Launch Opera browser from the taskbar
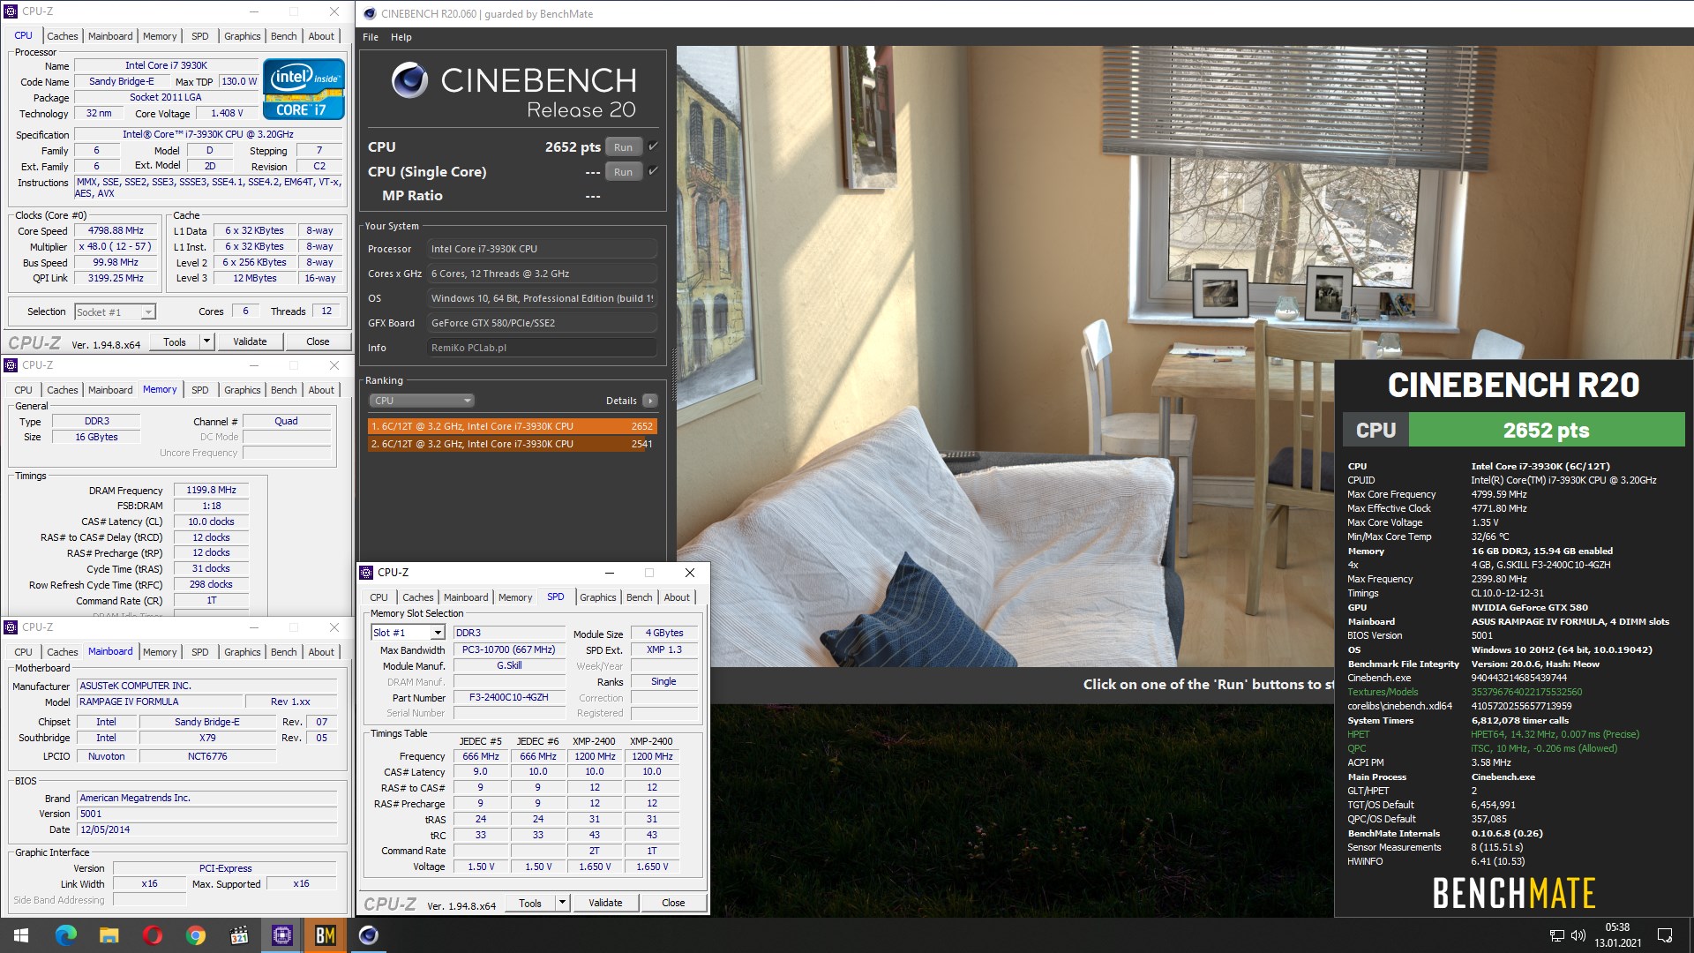Viewport: 1694px width, 953px height. tap(152, 935)
